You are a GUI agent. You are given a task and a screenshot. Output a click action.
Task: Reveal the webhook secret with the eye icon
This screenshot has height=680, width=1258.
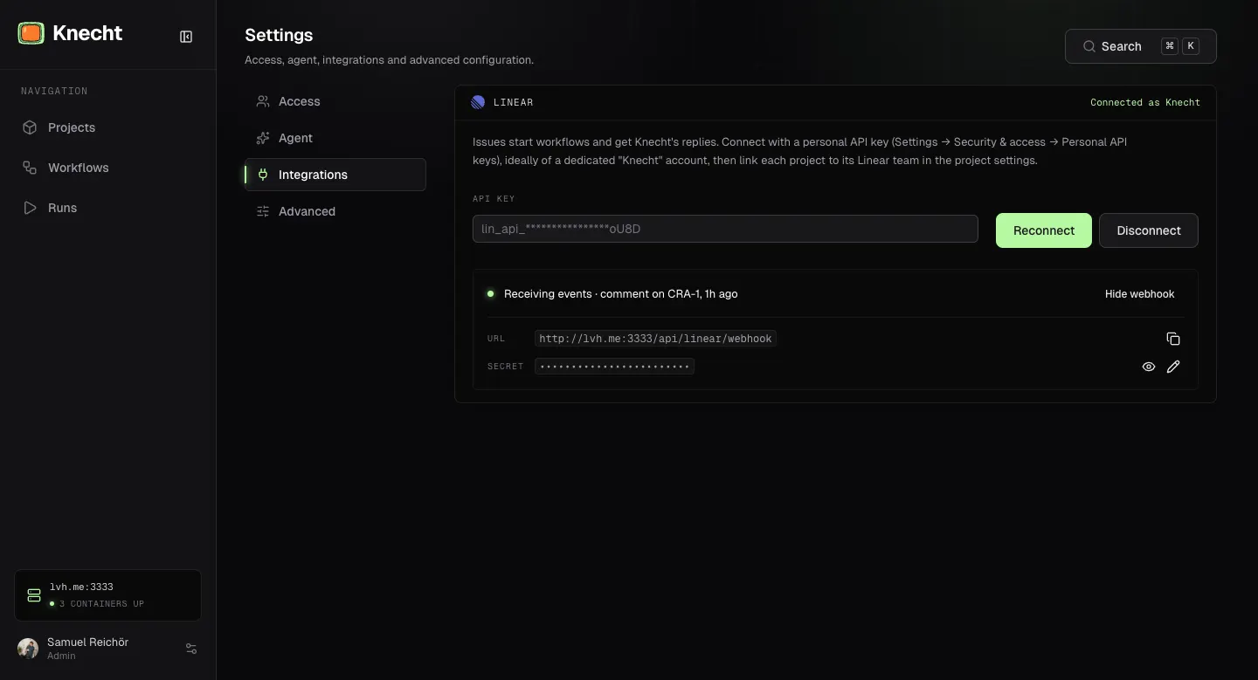coord(1149,367)
